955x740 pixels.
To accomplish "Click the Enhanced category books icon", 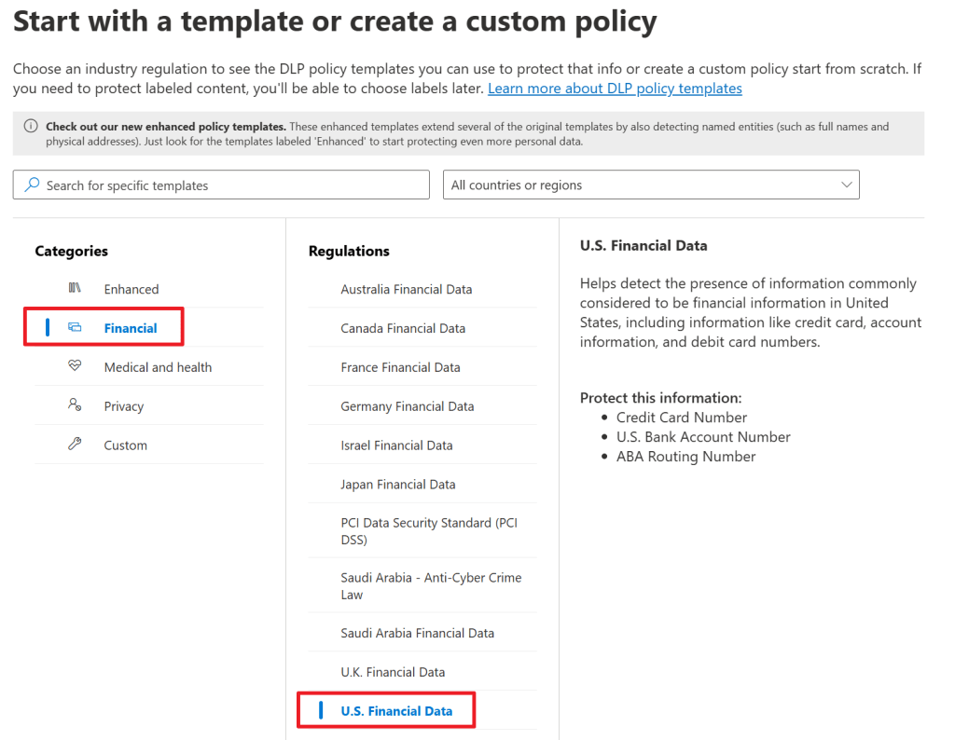I will tap(75, 289).
